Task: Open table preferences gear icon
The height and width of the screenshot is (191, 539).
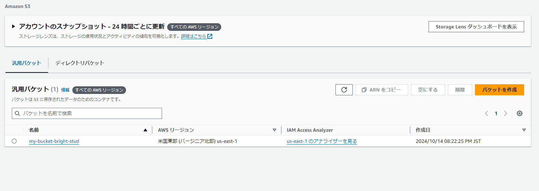Action: (519, 113)
